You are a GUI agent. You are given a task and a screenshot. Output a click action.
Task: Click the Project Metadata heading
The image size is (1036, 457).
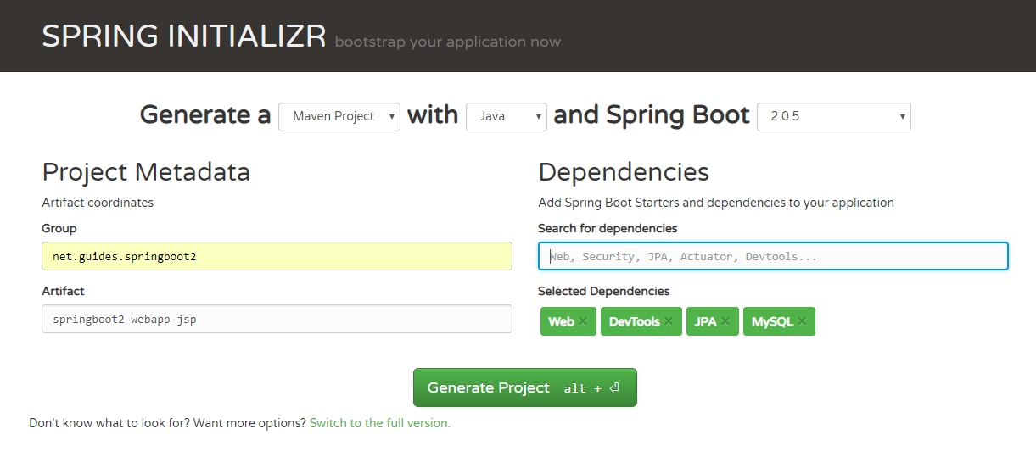coord(146,172)
